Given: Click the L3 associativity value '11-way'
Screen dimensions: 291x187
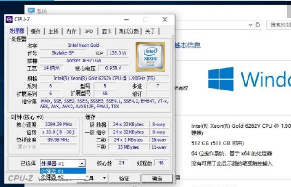Looking at the screenshot, I should click(159, 147).
